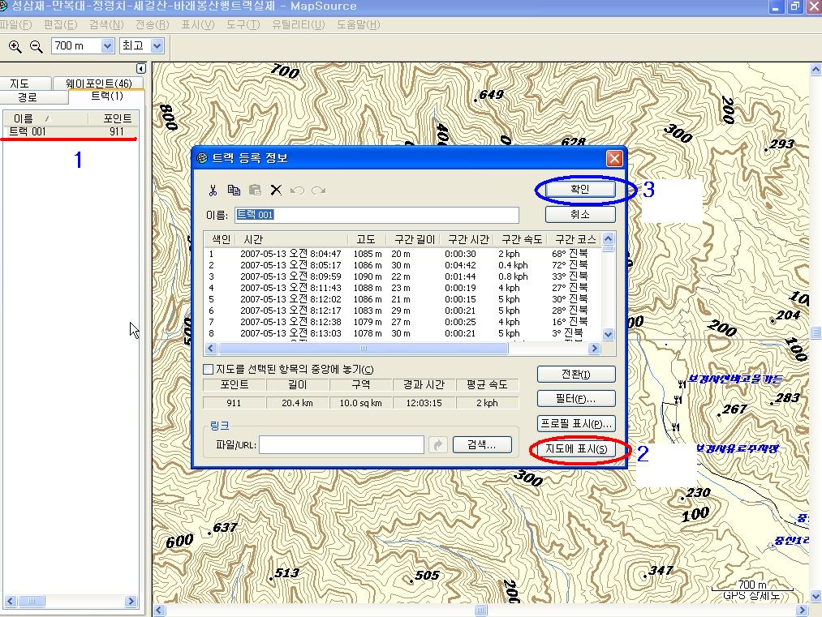Image resolution: width=822 pixels, height=617 pixels.
Task: Click the copy icon in dialog
Action: 234,191
